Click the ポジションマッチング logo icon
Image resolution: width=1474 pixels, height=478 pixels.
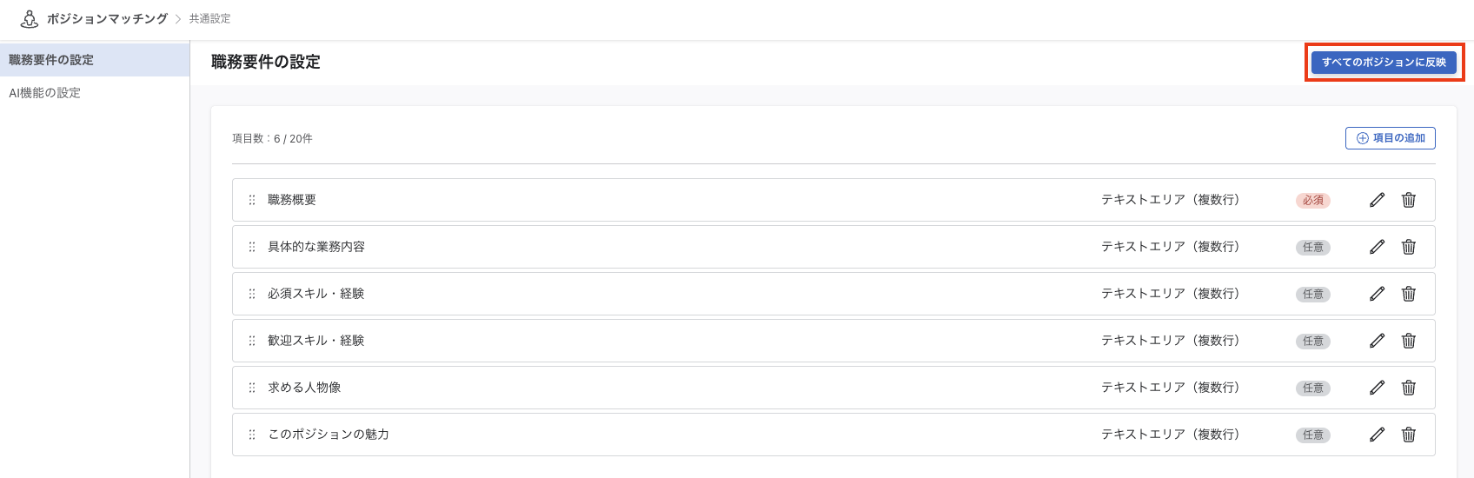tap(30, 18)
